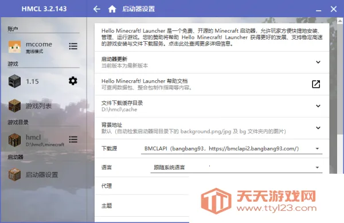This screenshot has width=344, height=223.
Task: Expand the 启动器更新 section
Action: pyautogui.click(x=318, y=62)
